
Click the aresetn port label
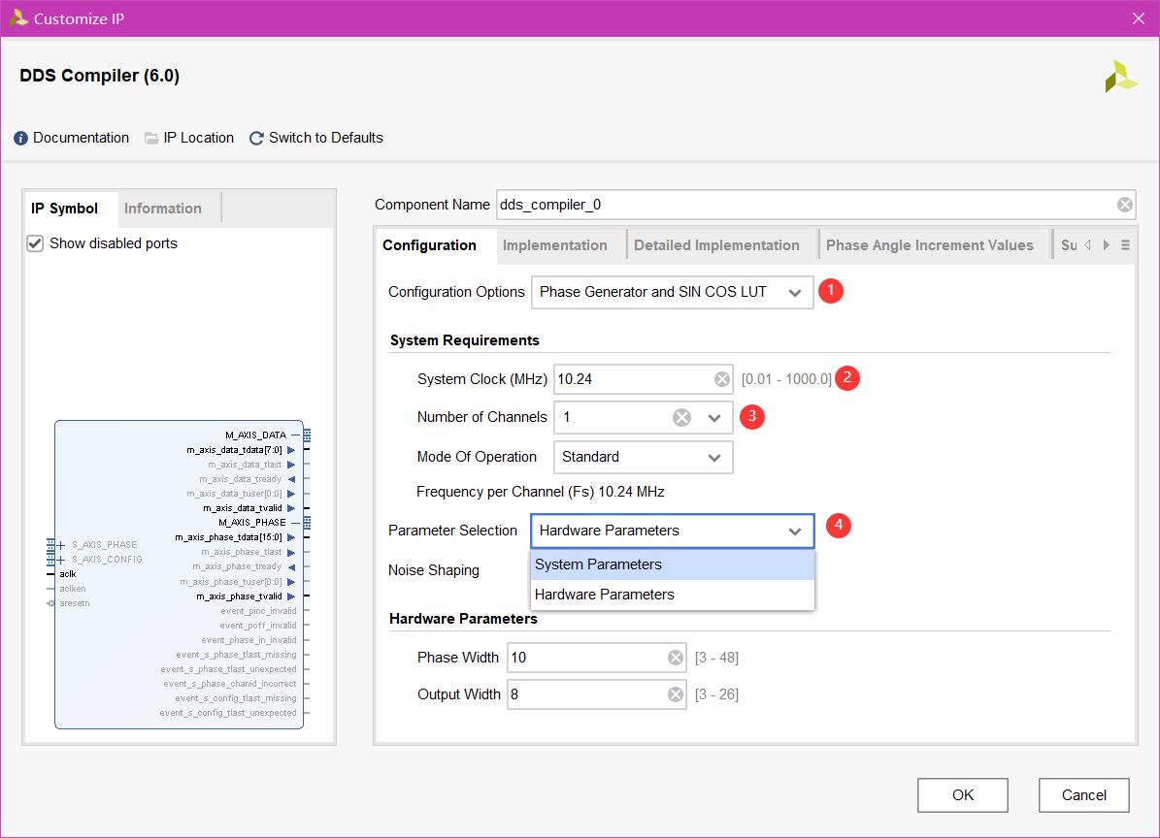point(75,603)
